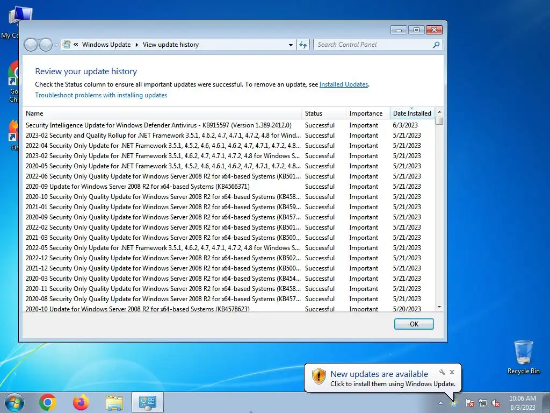Launch Google Chrome from the taskbar
The image size is (550, 413).
pyautogui.click(x=48, y=402)
